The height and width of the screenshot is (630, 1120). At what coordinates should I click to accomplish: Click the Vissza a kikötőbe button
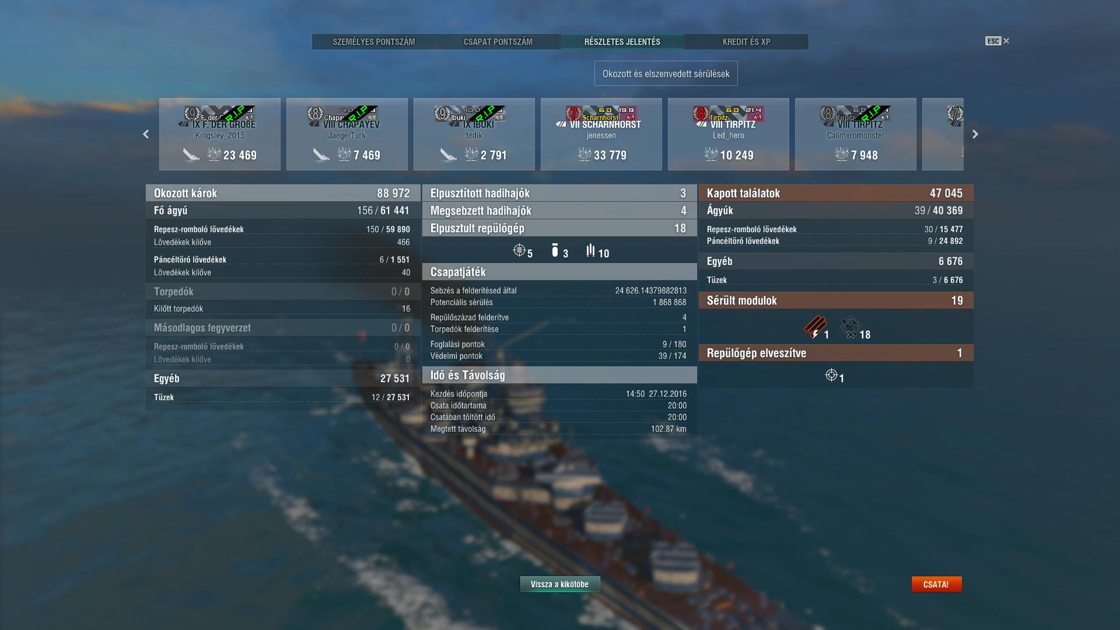point(559,584)
